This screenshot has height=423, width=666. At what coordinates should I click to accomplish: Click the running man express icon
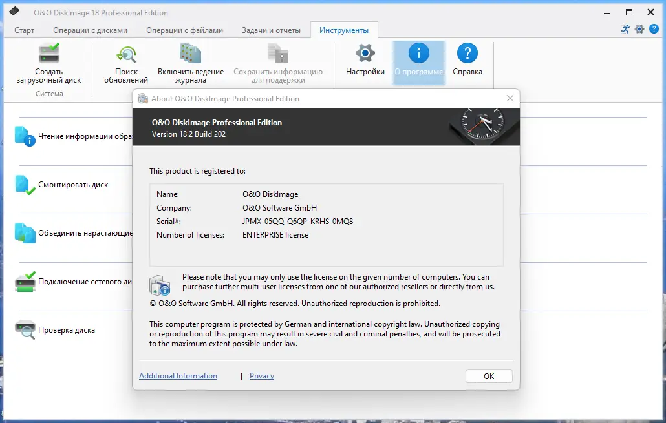point(626,29)
